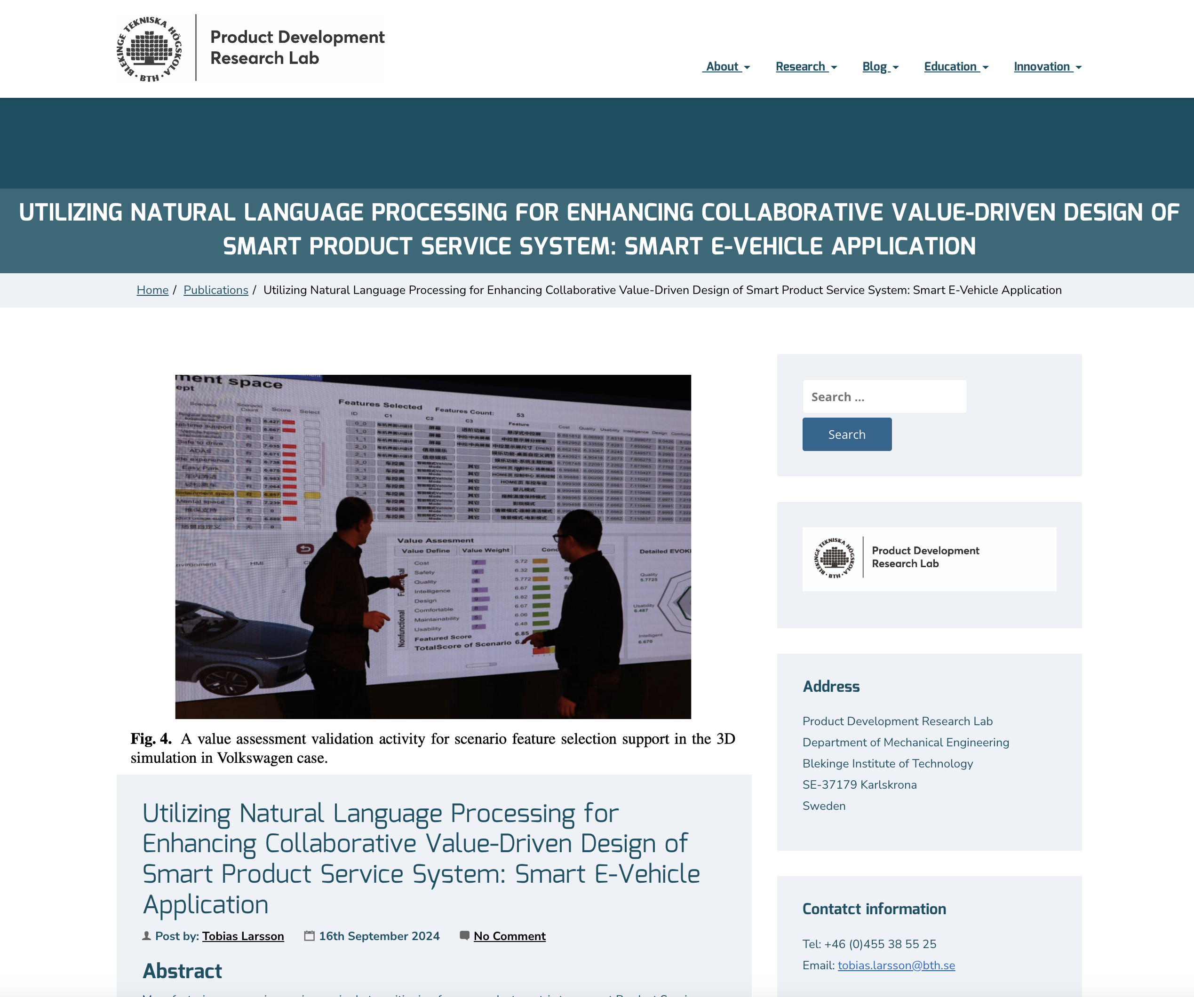This screenshot has width=1194, height=997.
Task: Select the Fig. 4 caption text
Action: tap(433, 748)
